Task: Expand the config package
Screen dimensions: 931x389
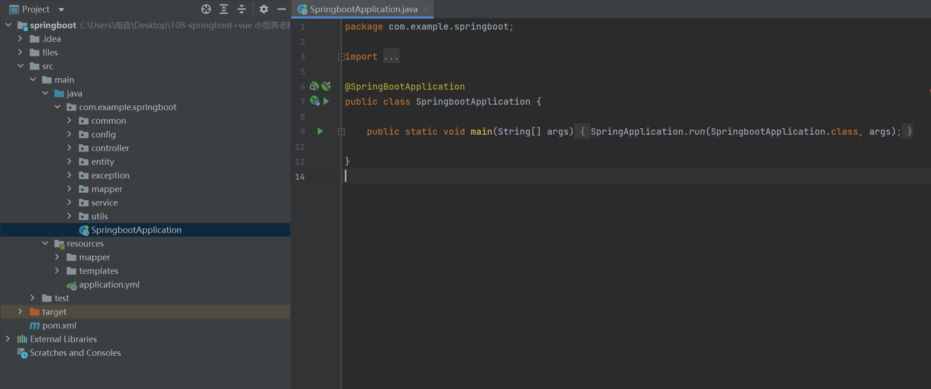Action: 70,134
